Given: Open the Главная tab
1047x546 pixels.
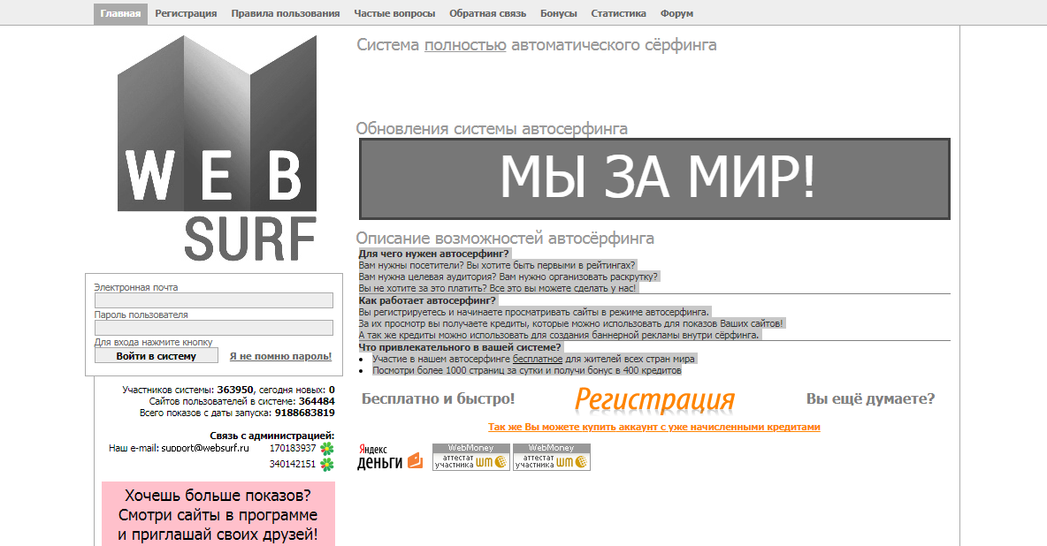Looking at the screenshot, I should [x=120, y=14].
